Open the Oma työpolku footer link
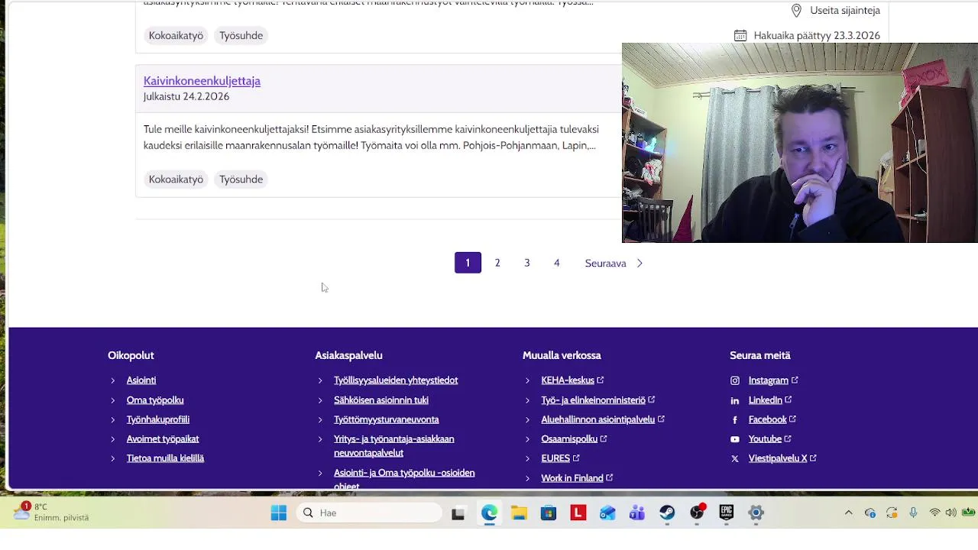This screenshot has width=978, height=550. coord(155,400)
